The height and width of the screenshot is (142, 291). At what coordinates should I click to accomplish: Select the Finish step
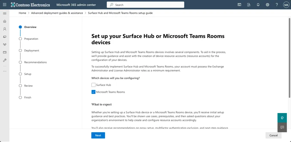coord(25,97)
